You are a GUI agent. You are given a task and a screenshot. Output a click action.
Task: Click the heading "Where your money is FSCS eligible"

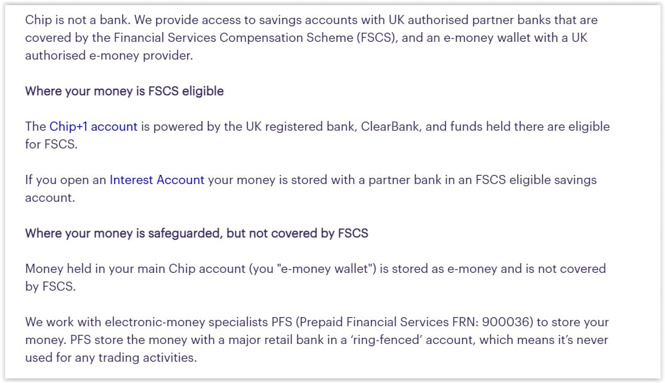point(124,91)
